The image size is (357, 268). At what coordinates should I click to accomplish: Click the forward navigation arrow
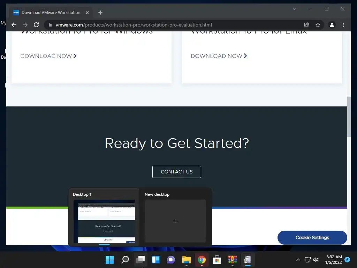25,25
